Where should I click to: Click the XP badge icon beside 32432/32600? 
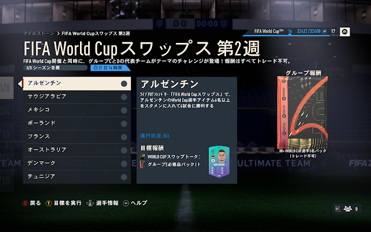325,31
